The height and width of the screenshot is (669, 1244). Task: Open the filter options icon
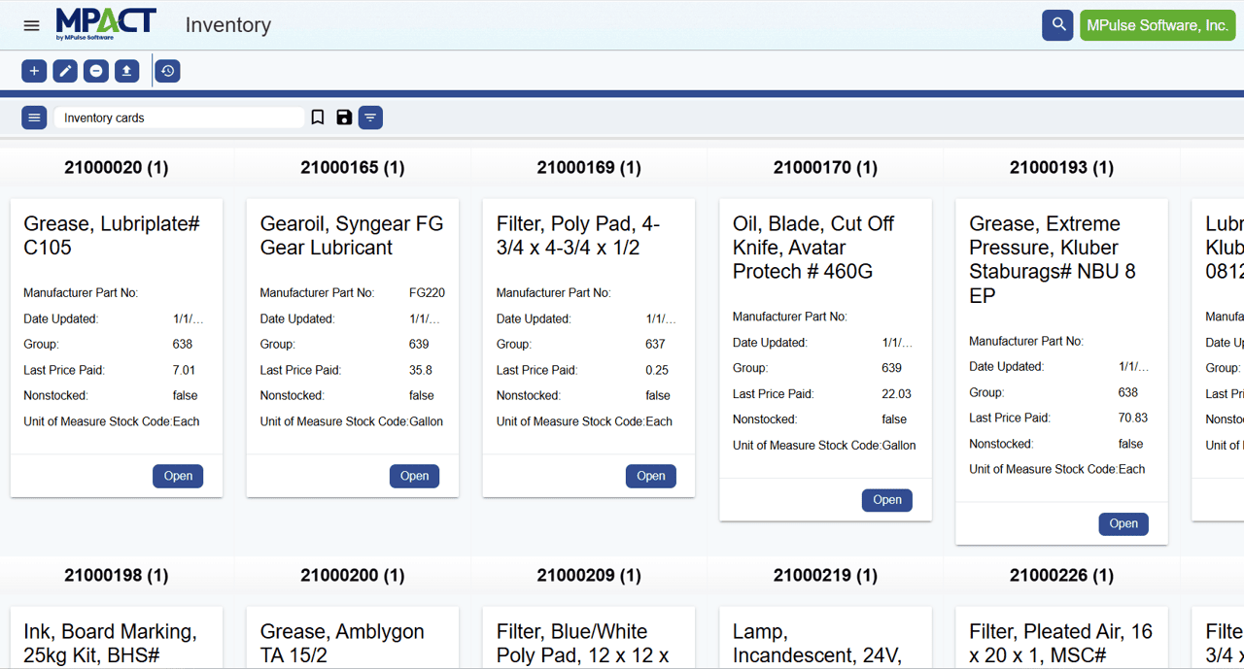click(x=370, y=117)
